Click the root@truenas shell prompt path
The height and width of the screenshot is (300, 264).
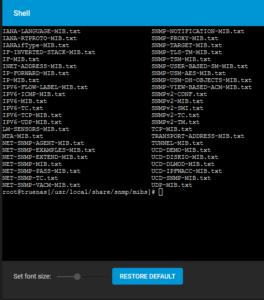pos(79,192)
